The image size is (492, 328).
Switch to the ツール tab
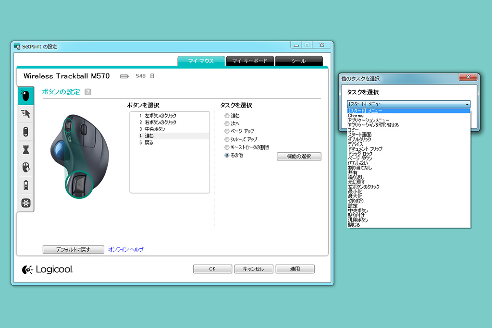298,61
